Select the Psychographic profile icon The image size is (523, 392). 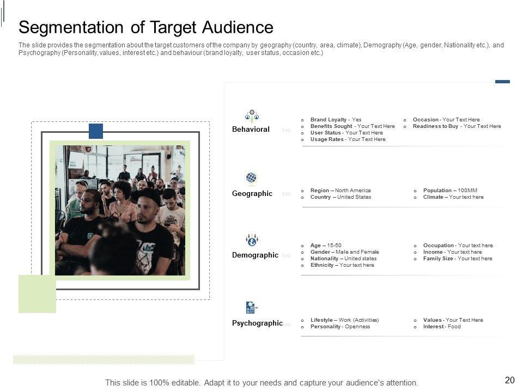tap(252, 307)
